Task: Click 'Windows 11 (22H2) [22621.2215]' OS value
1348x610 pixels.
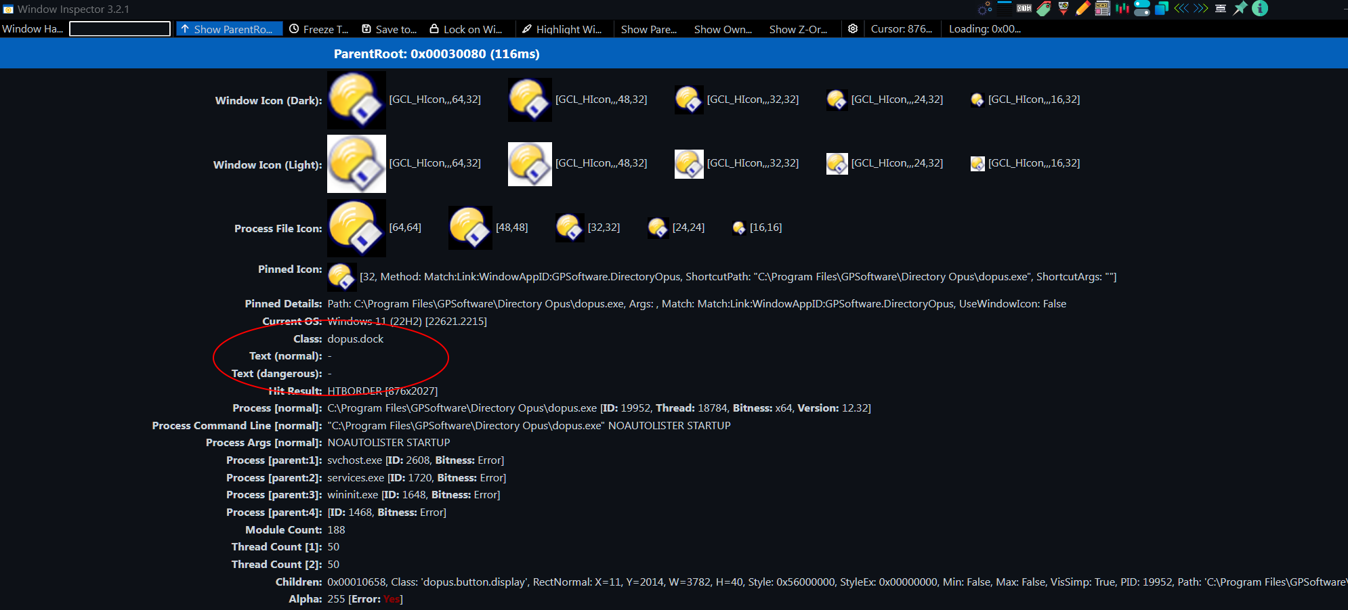Action: (407, 321)
